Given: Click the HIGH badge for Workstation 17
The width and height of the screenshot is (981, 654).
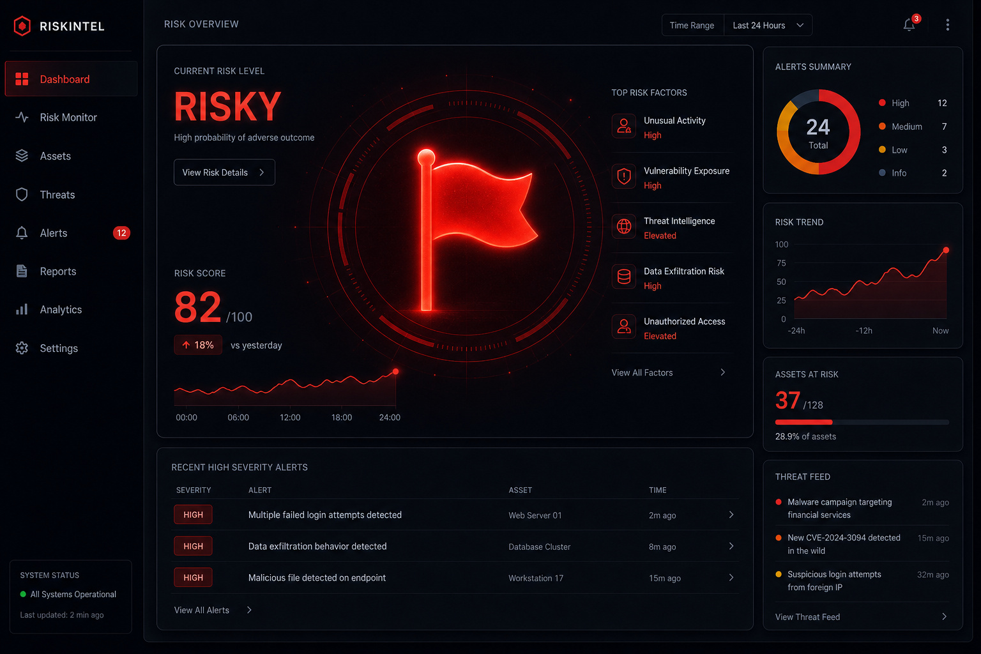Looking at the screenshot, I should [x=193, y=577].
